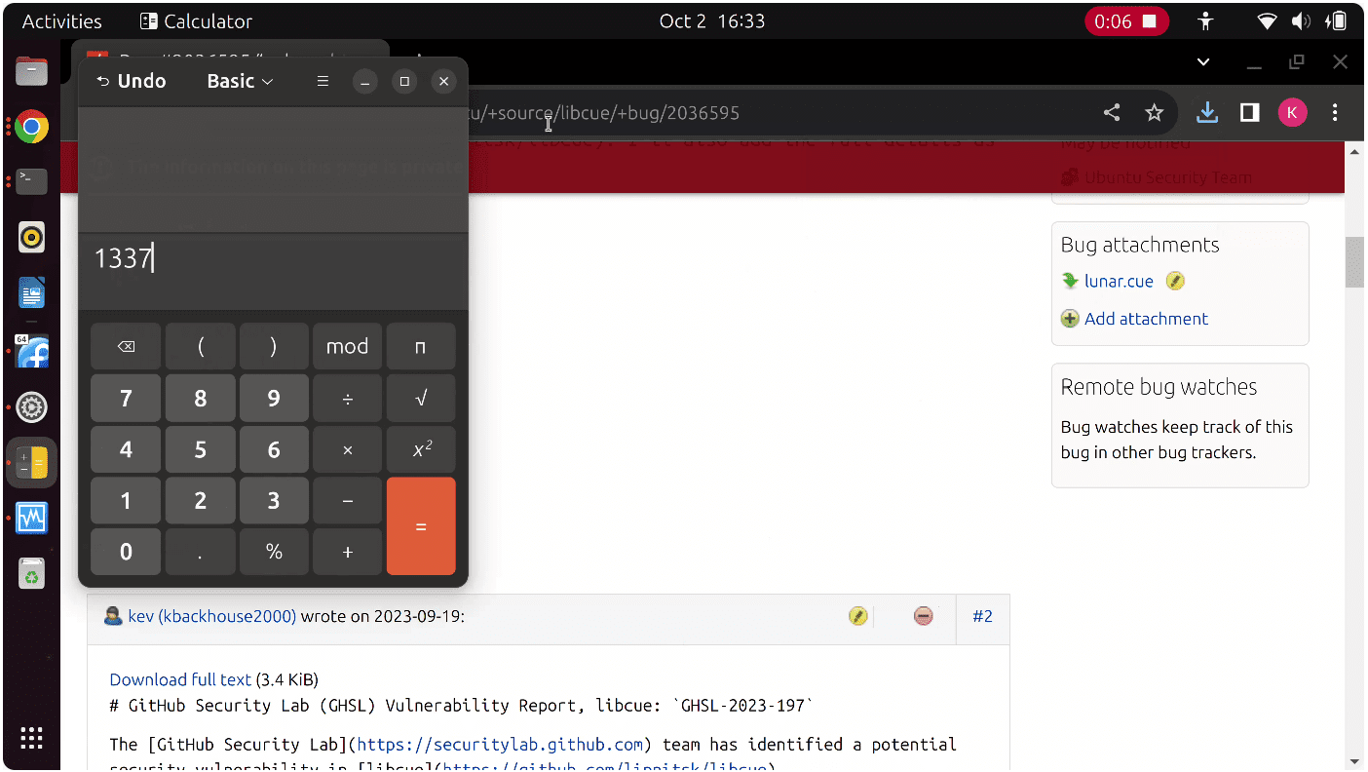Open the Calculator hamburger menu
Image resolution: width=1368 pixels, height=772 pixels.
coord(323,81)
